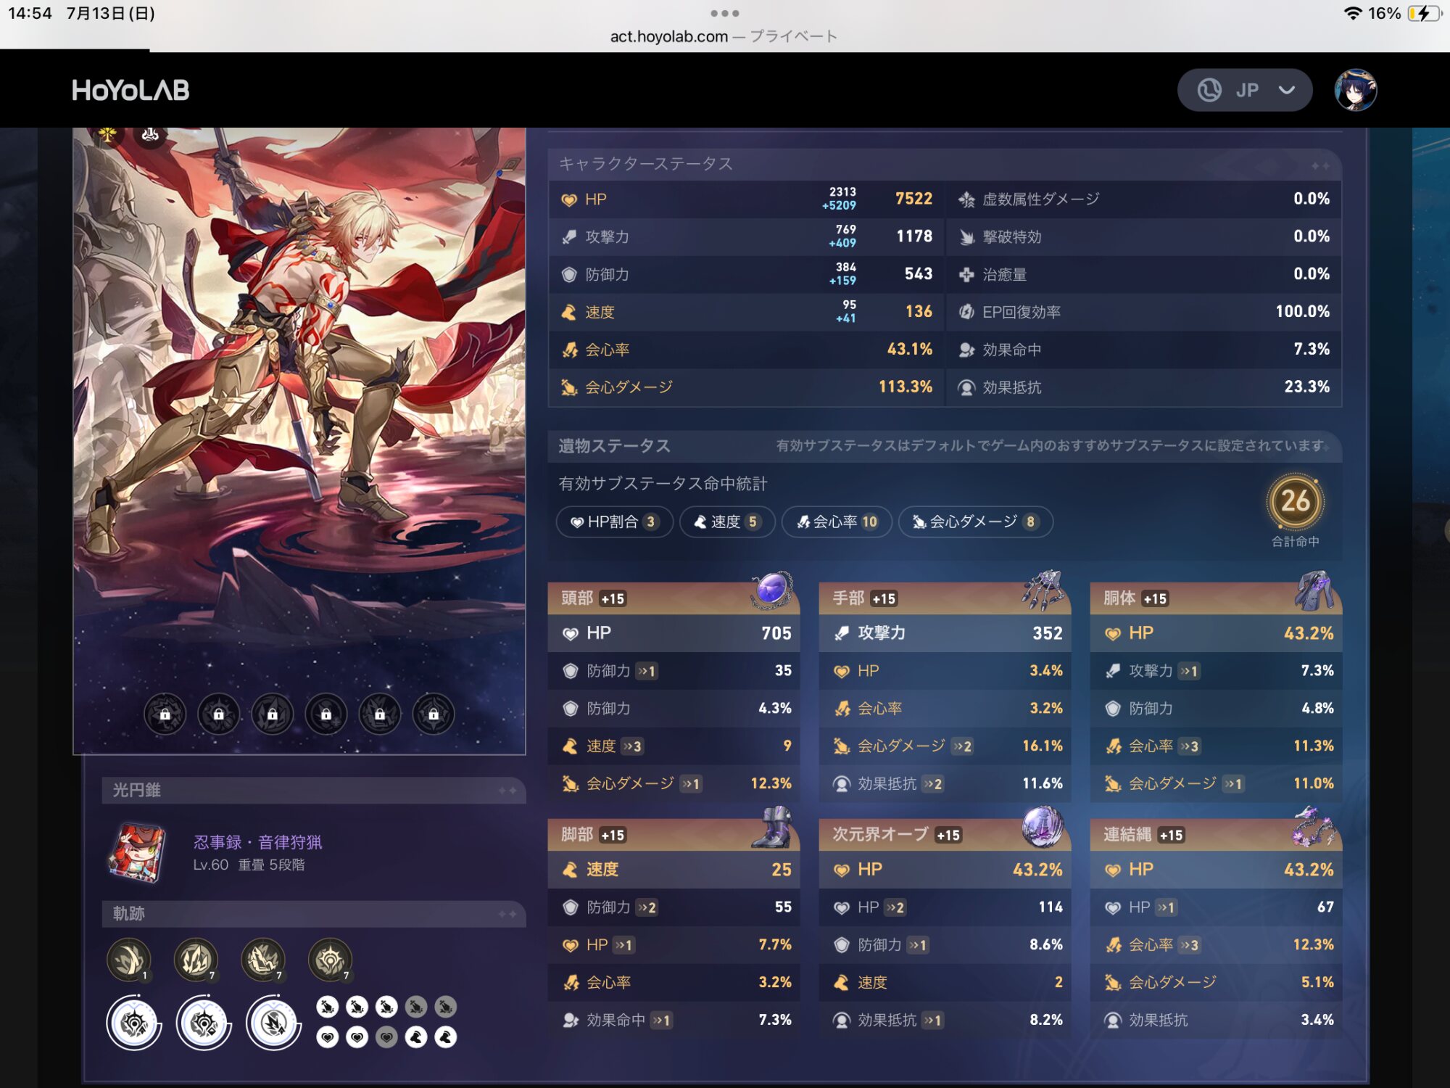Select the first trace skill icon level 1

point(128,960)
